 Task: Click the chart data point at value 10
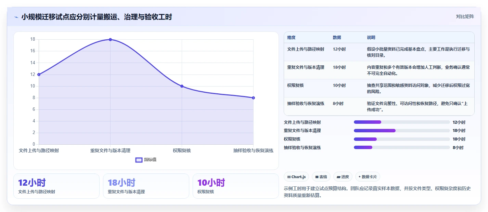tap(182, 86)
